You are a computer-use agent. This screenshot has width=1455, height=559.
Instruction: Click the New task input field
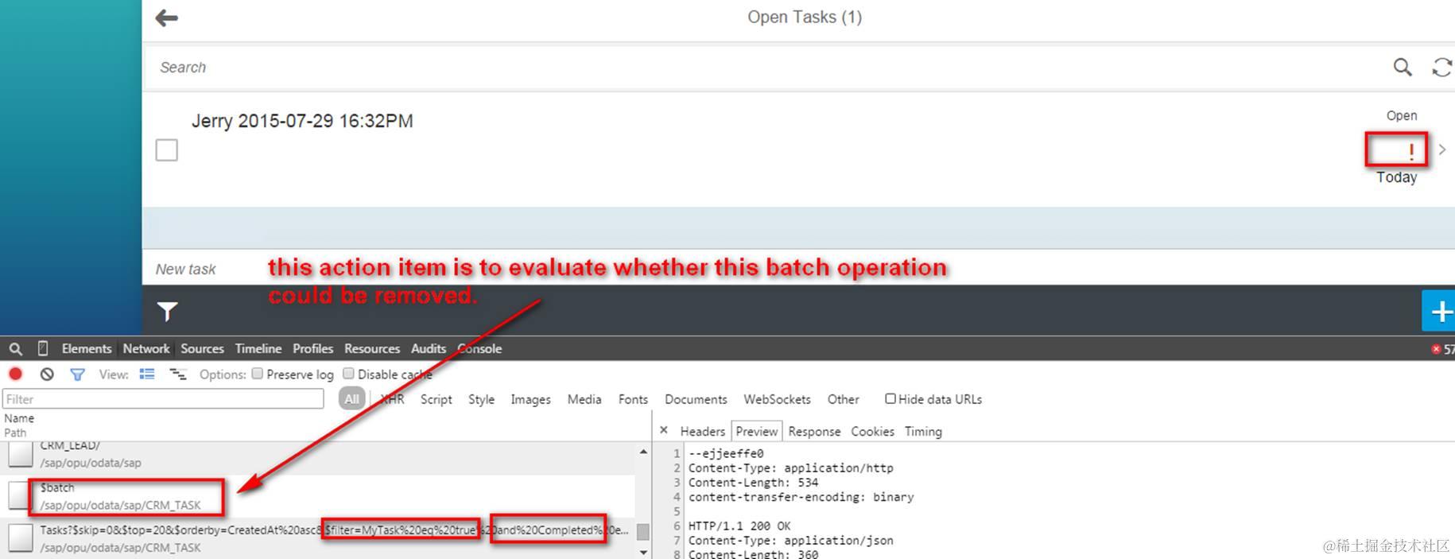(x=798, y=269)
